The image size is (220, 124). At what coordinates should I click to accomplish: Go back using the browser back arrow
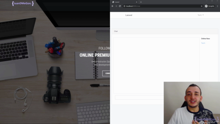coord(112,6)
